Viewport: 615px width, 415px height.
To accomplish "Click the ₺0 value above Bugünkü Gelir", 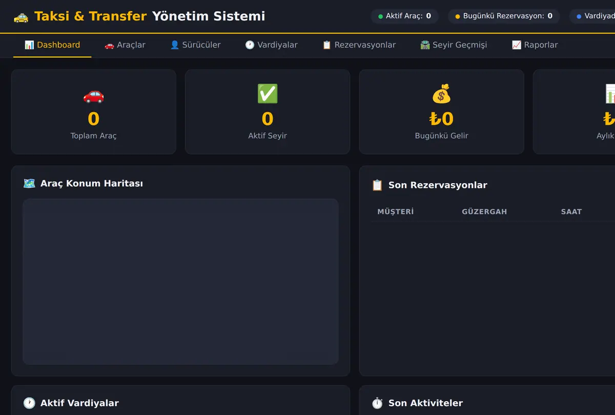I will 442,119.
